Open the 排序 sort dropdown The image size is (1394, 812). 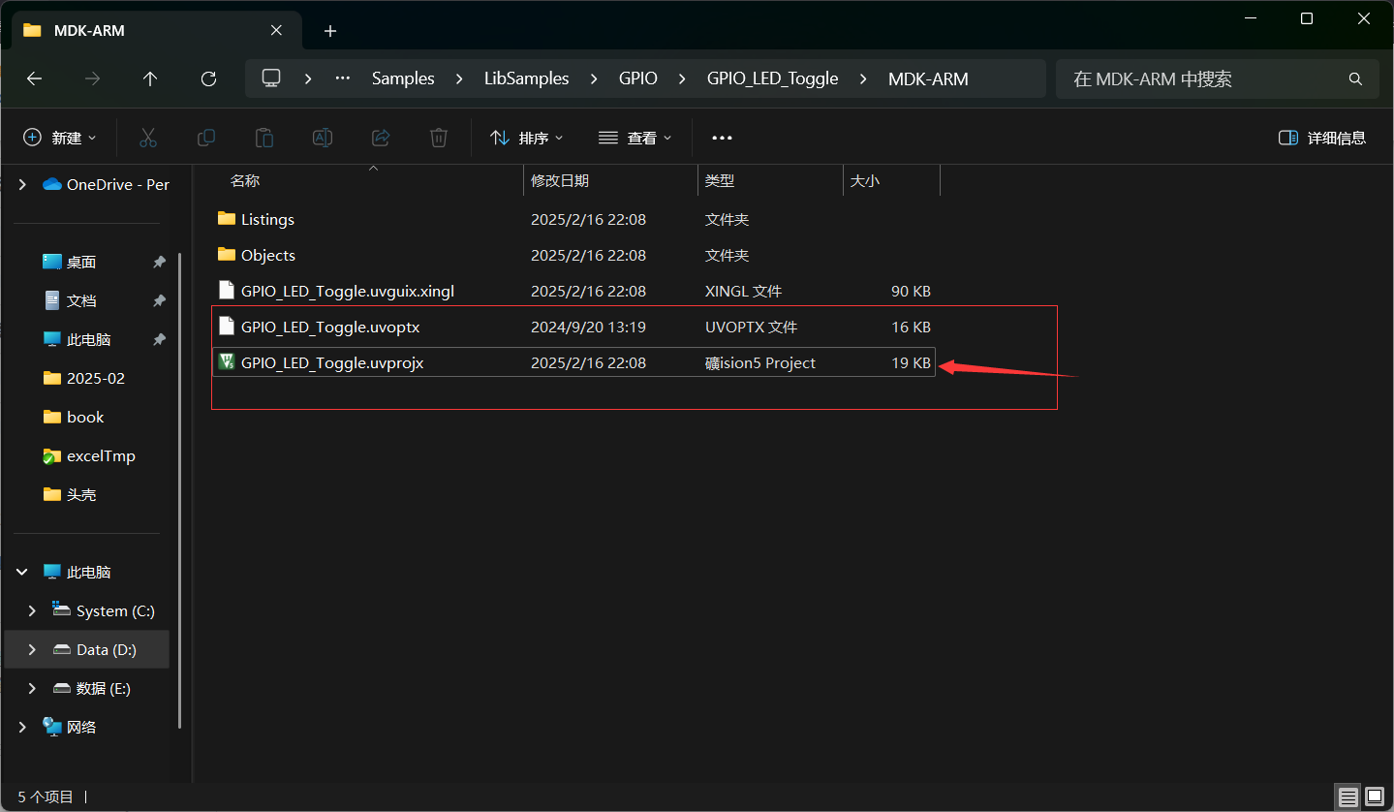[x=527, y=138]
